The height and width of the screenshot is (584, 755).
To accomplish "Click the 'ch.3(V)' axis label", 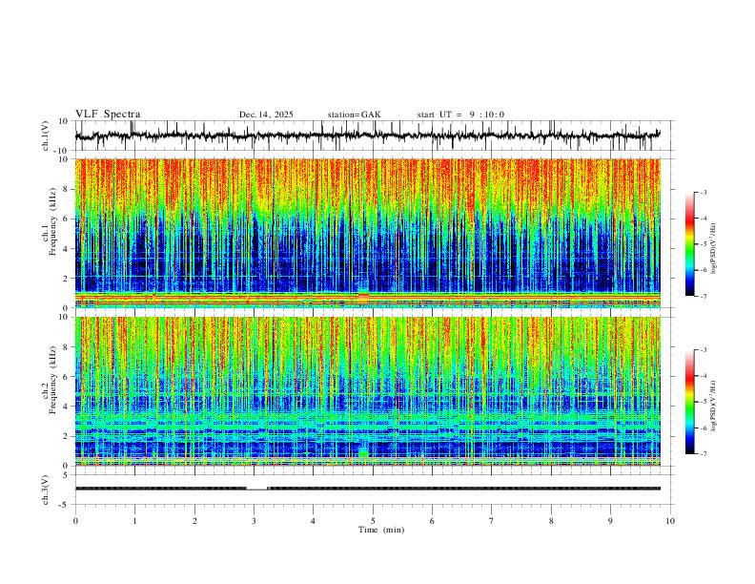I will coord(46,490).
